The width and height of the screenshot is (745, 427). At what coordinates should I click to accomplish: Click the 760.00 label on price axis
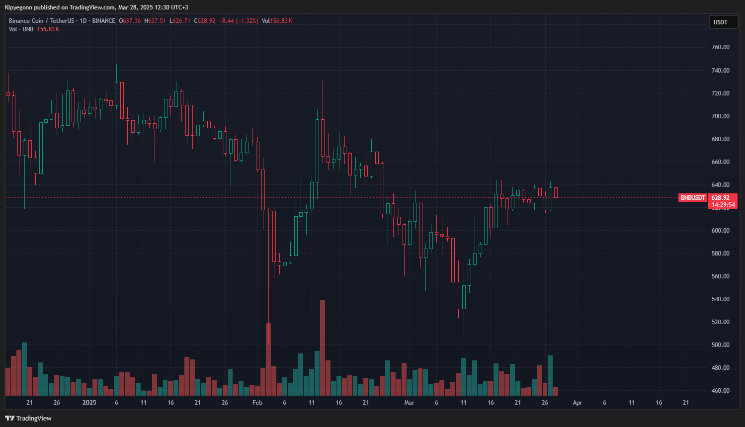[x=720, y=47]
